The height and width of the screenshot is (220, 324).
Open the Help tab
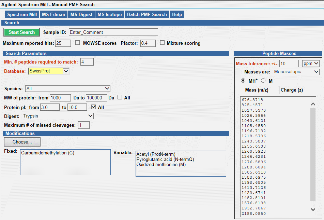tap(177, 14)
